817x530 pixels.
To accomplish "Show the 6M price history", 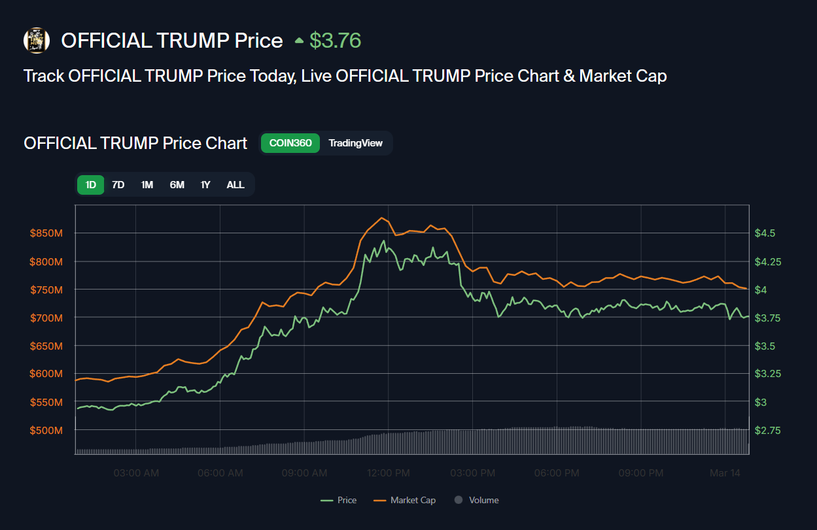I will (x=177, y=185).
